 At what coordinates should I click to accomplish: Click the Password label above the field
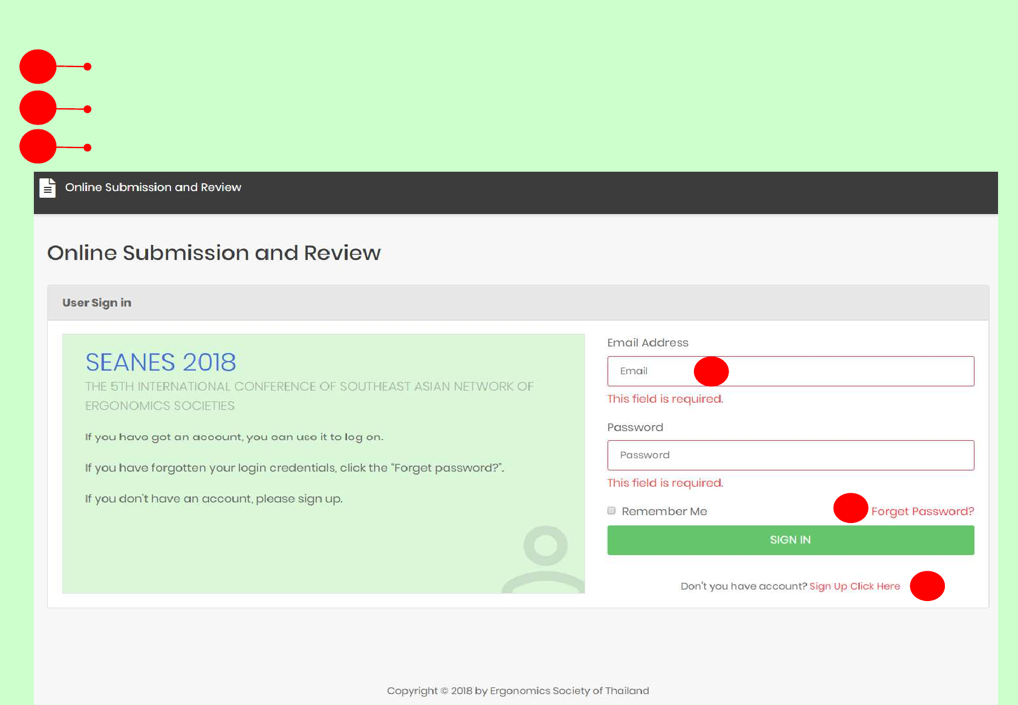(635, 427)
